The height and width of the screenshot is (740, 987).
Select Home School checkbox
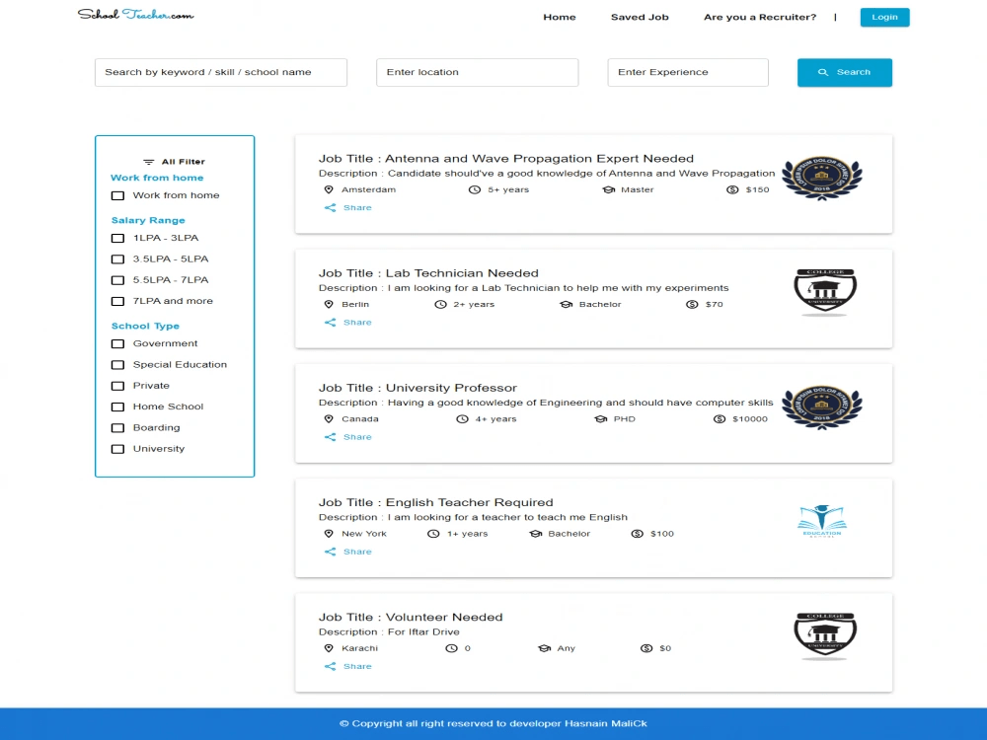tap(117, 407)
